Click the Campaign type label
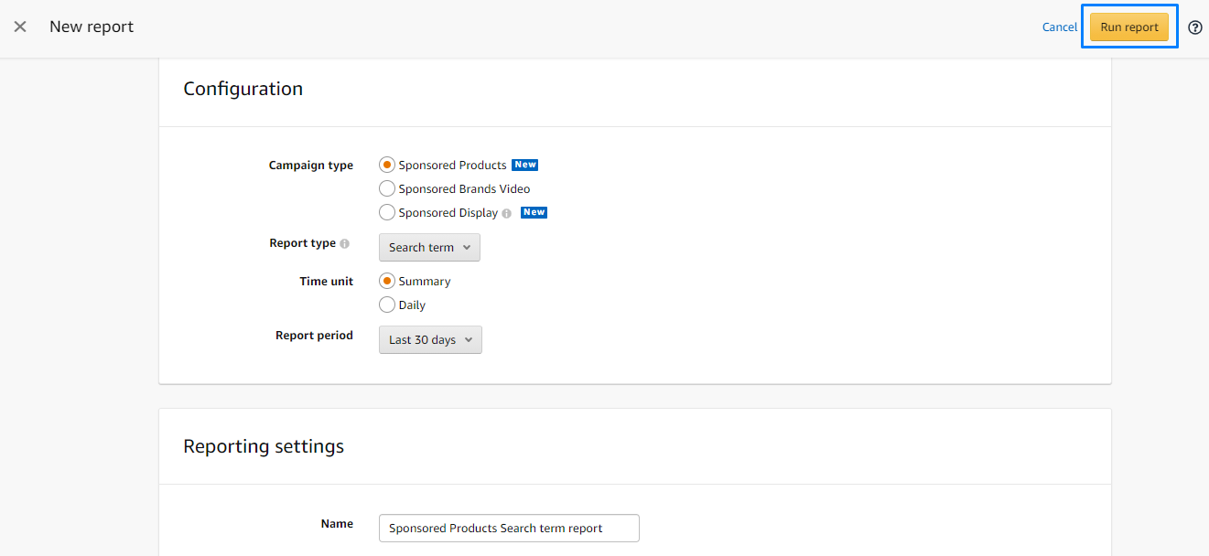Image resolution: width=1209 pixels, height=556 pixels. 310,166
